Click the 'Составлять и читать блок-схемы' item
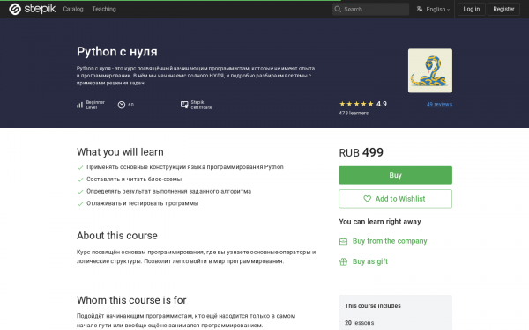The width and height of the screenshot is (529, 330). click(134, 180)
